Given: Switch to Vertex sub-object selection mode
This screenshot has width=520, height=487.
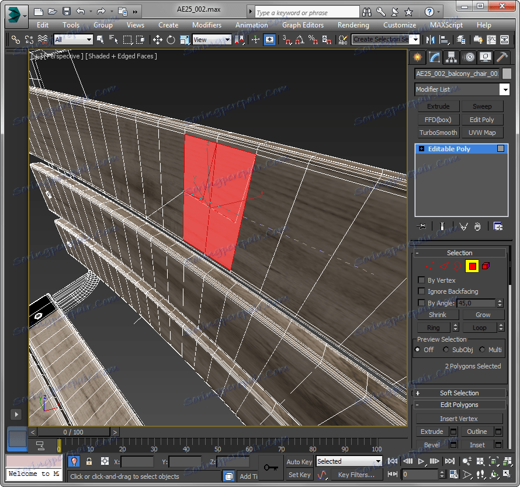Looking at the screenshot, I should pos(431,266).
